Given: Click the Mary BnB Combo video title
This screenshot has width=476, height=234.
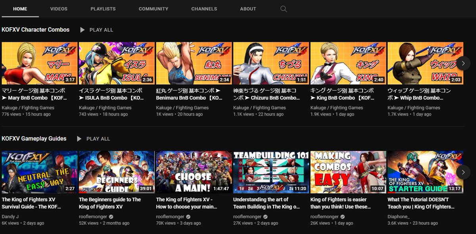Looking at the screenshot, I should (x=35, y=94).
